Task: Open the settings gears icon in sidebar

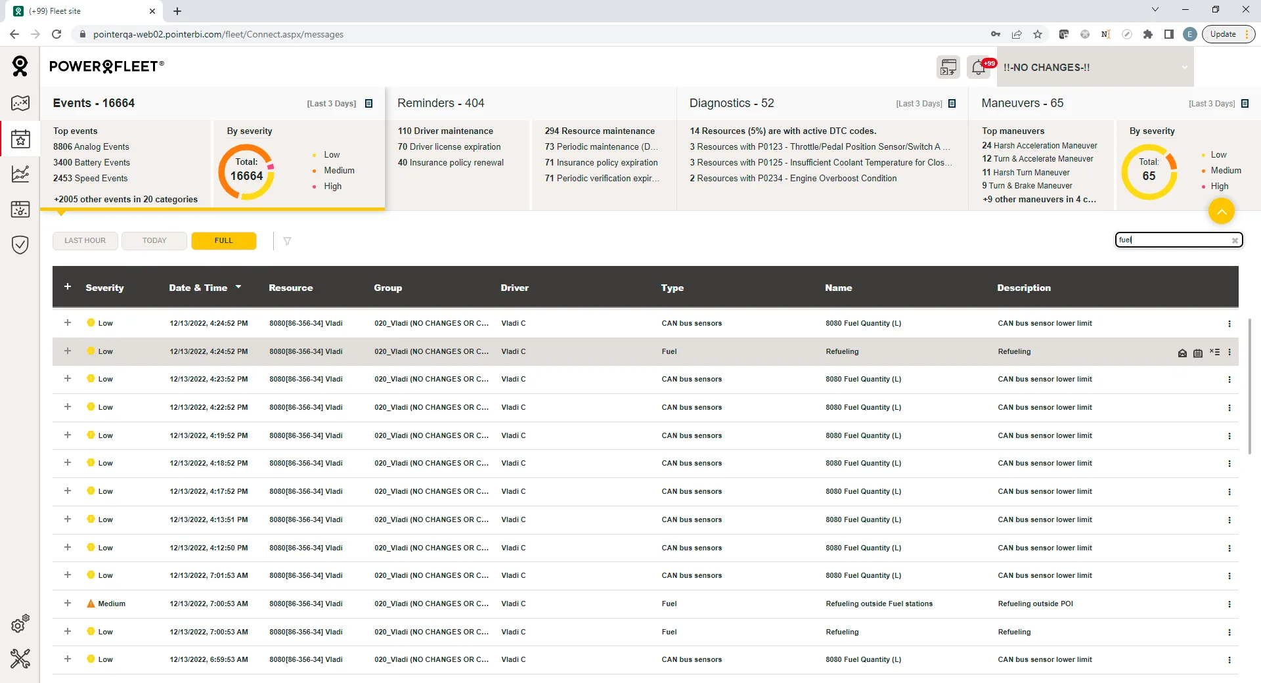Action: (x=20, y=624)
